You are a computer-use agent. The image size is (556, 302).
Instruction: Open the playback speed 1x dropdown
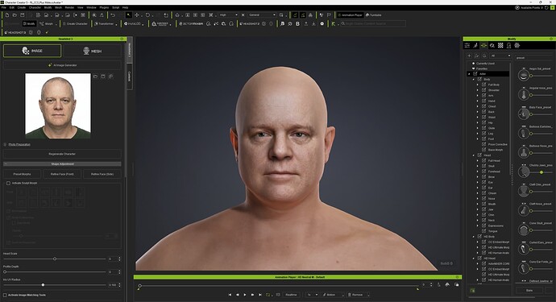312,295
